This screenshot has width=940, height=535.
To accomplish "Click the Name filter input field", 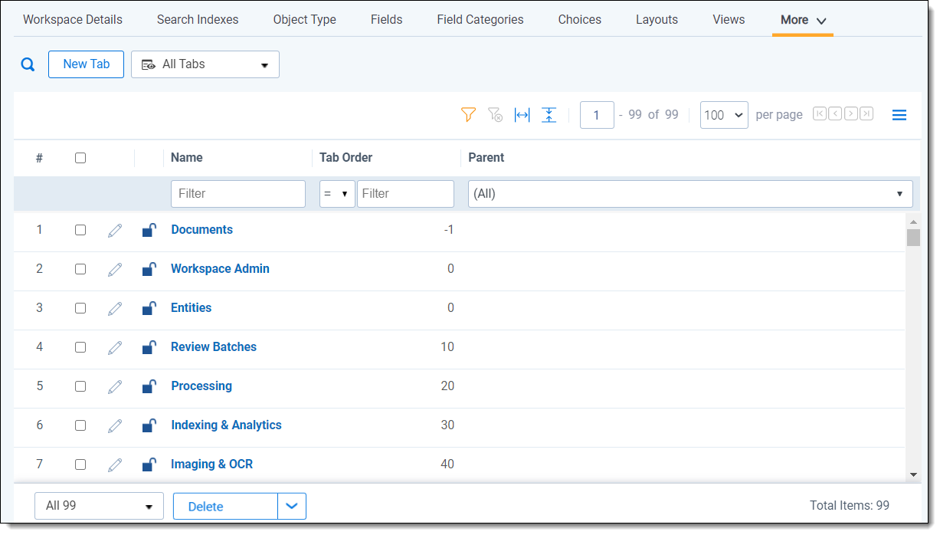I will 237,194.
